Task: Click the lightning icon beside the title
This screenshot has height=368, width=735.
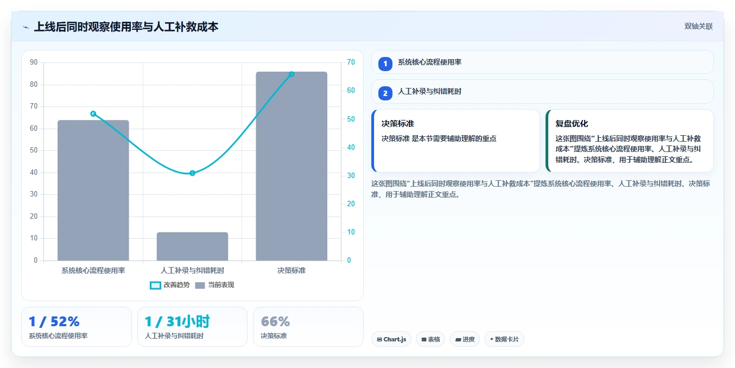Action: 26,27
